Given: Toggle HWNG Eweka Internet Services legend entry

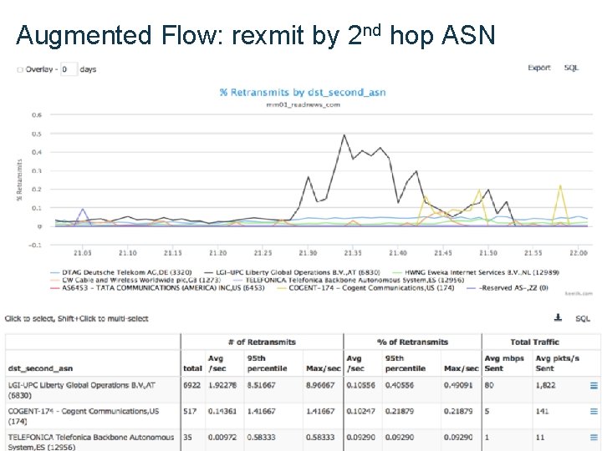Looking at the screenshot, I should click(476, 272).
